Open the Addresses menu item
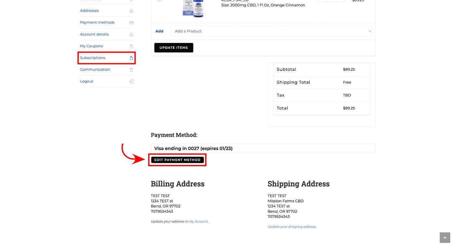The height and width of the screenshot is (244, 455). pos(89,11)
